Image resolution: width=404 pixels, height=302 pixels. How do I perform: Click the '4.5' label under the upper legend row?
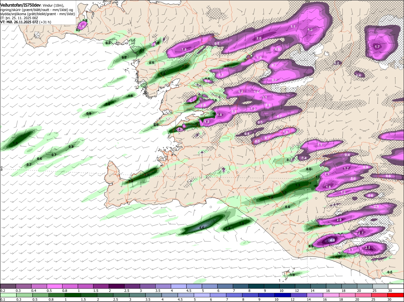[189, 290]
